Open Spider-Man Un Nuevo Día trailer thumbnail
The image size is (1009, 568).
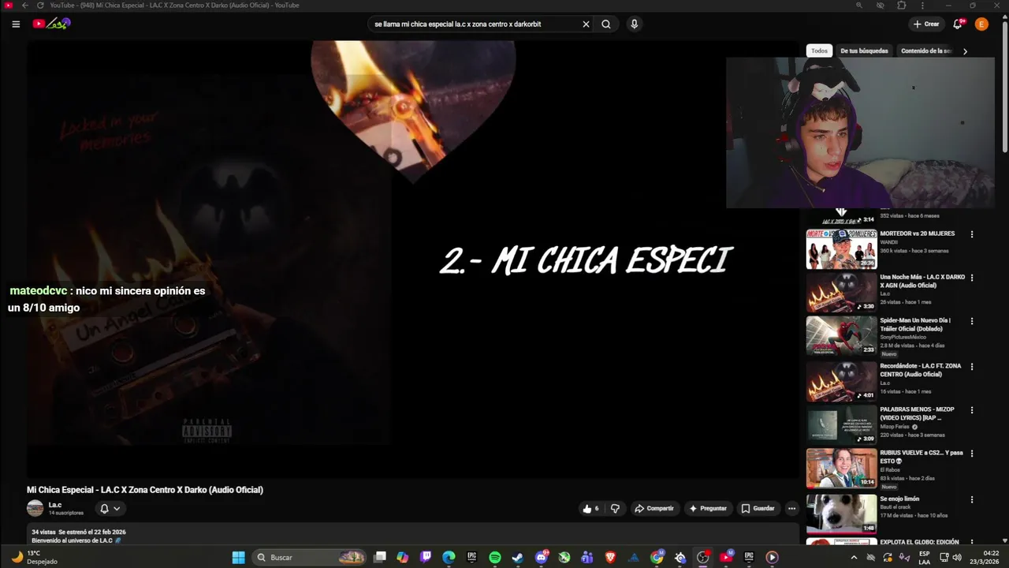click(x=841, y=336)
